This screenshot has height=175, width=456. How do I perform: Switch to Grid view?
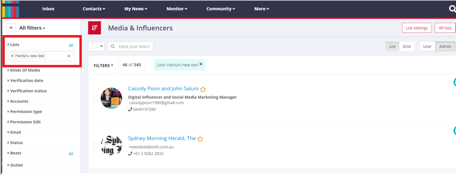click(x=406, y=46)
